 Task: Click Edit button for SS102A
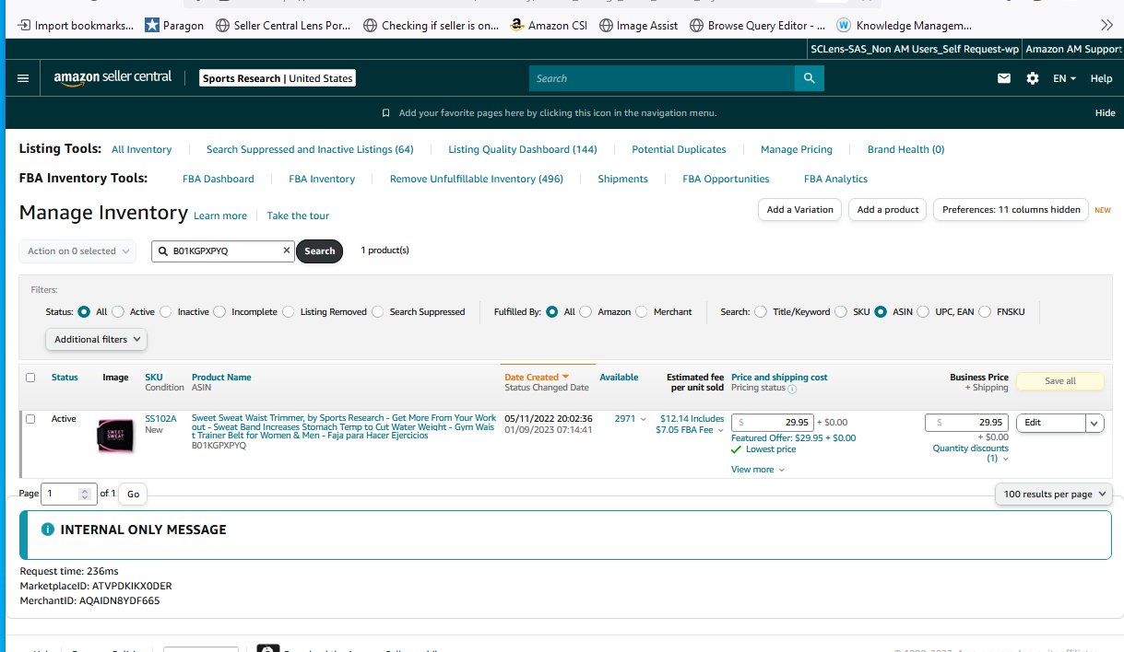coord(1050,423)
